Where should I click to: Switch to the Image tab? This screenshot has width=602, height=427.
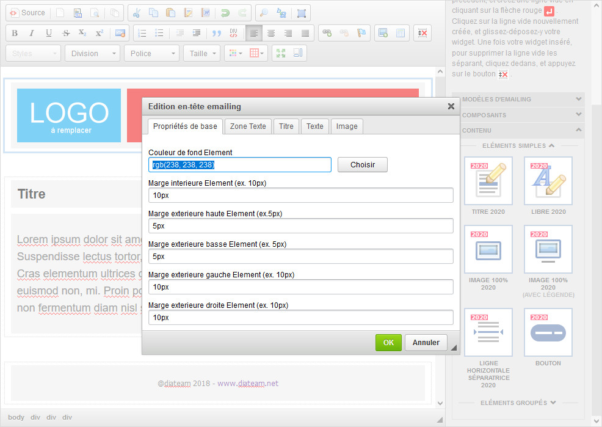(x=347, y=126)
